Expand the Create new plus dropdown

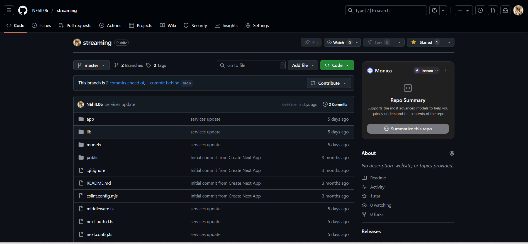point(464,10)
